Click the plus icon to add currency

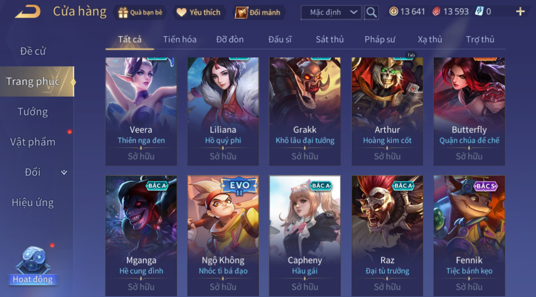tap(520, 12)
